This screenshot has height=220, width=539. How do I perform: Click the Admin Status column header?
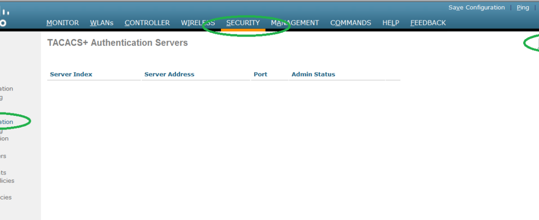tap(313, 74)
